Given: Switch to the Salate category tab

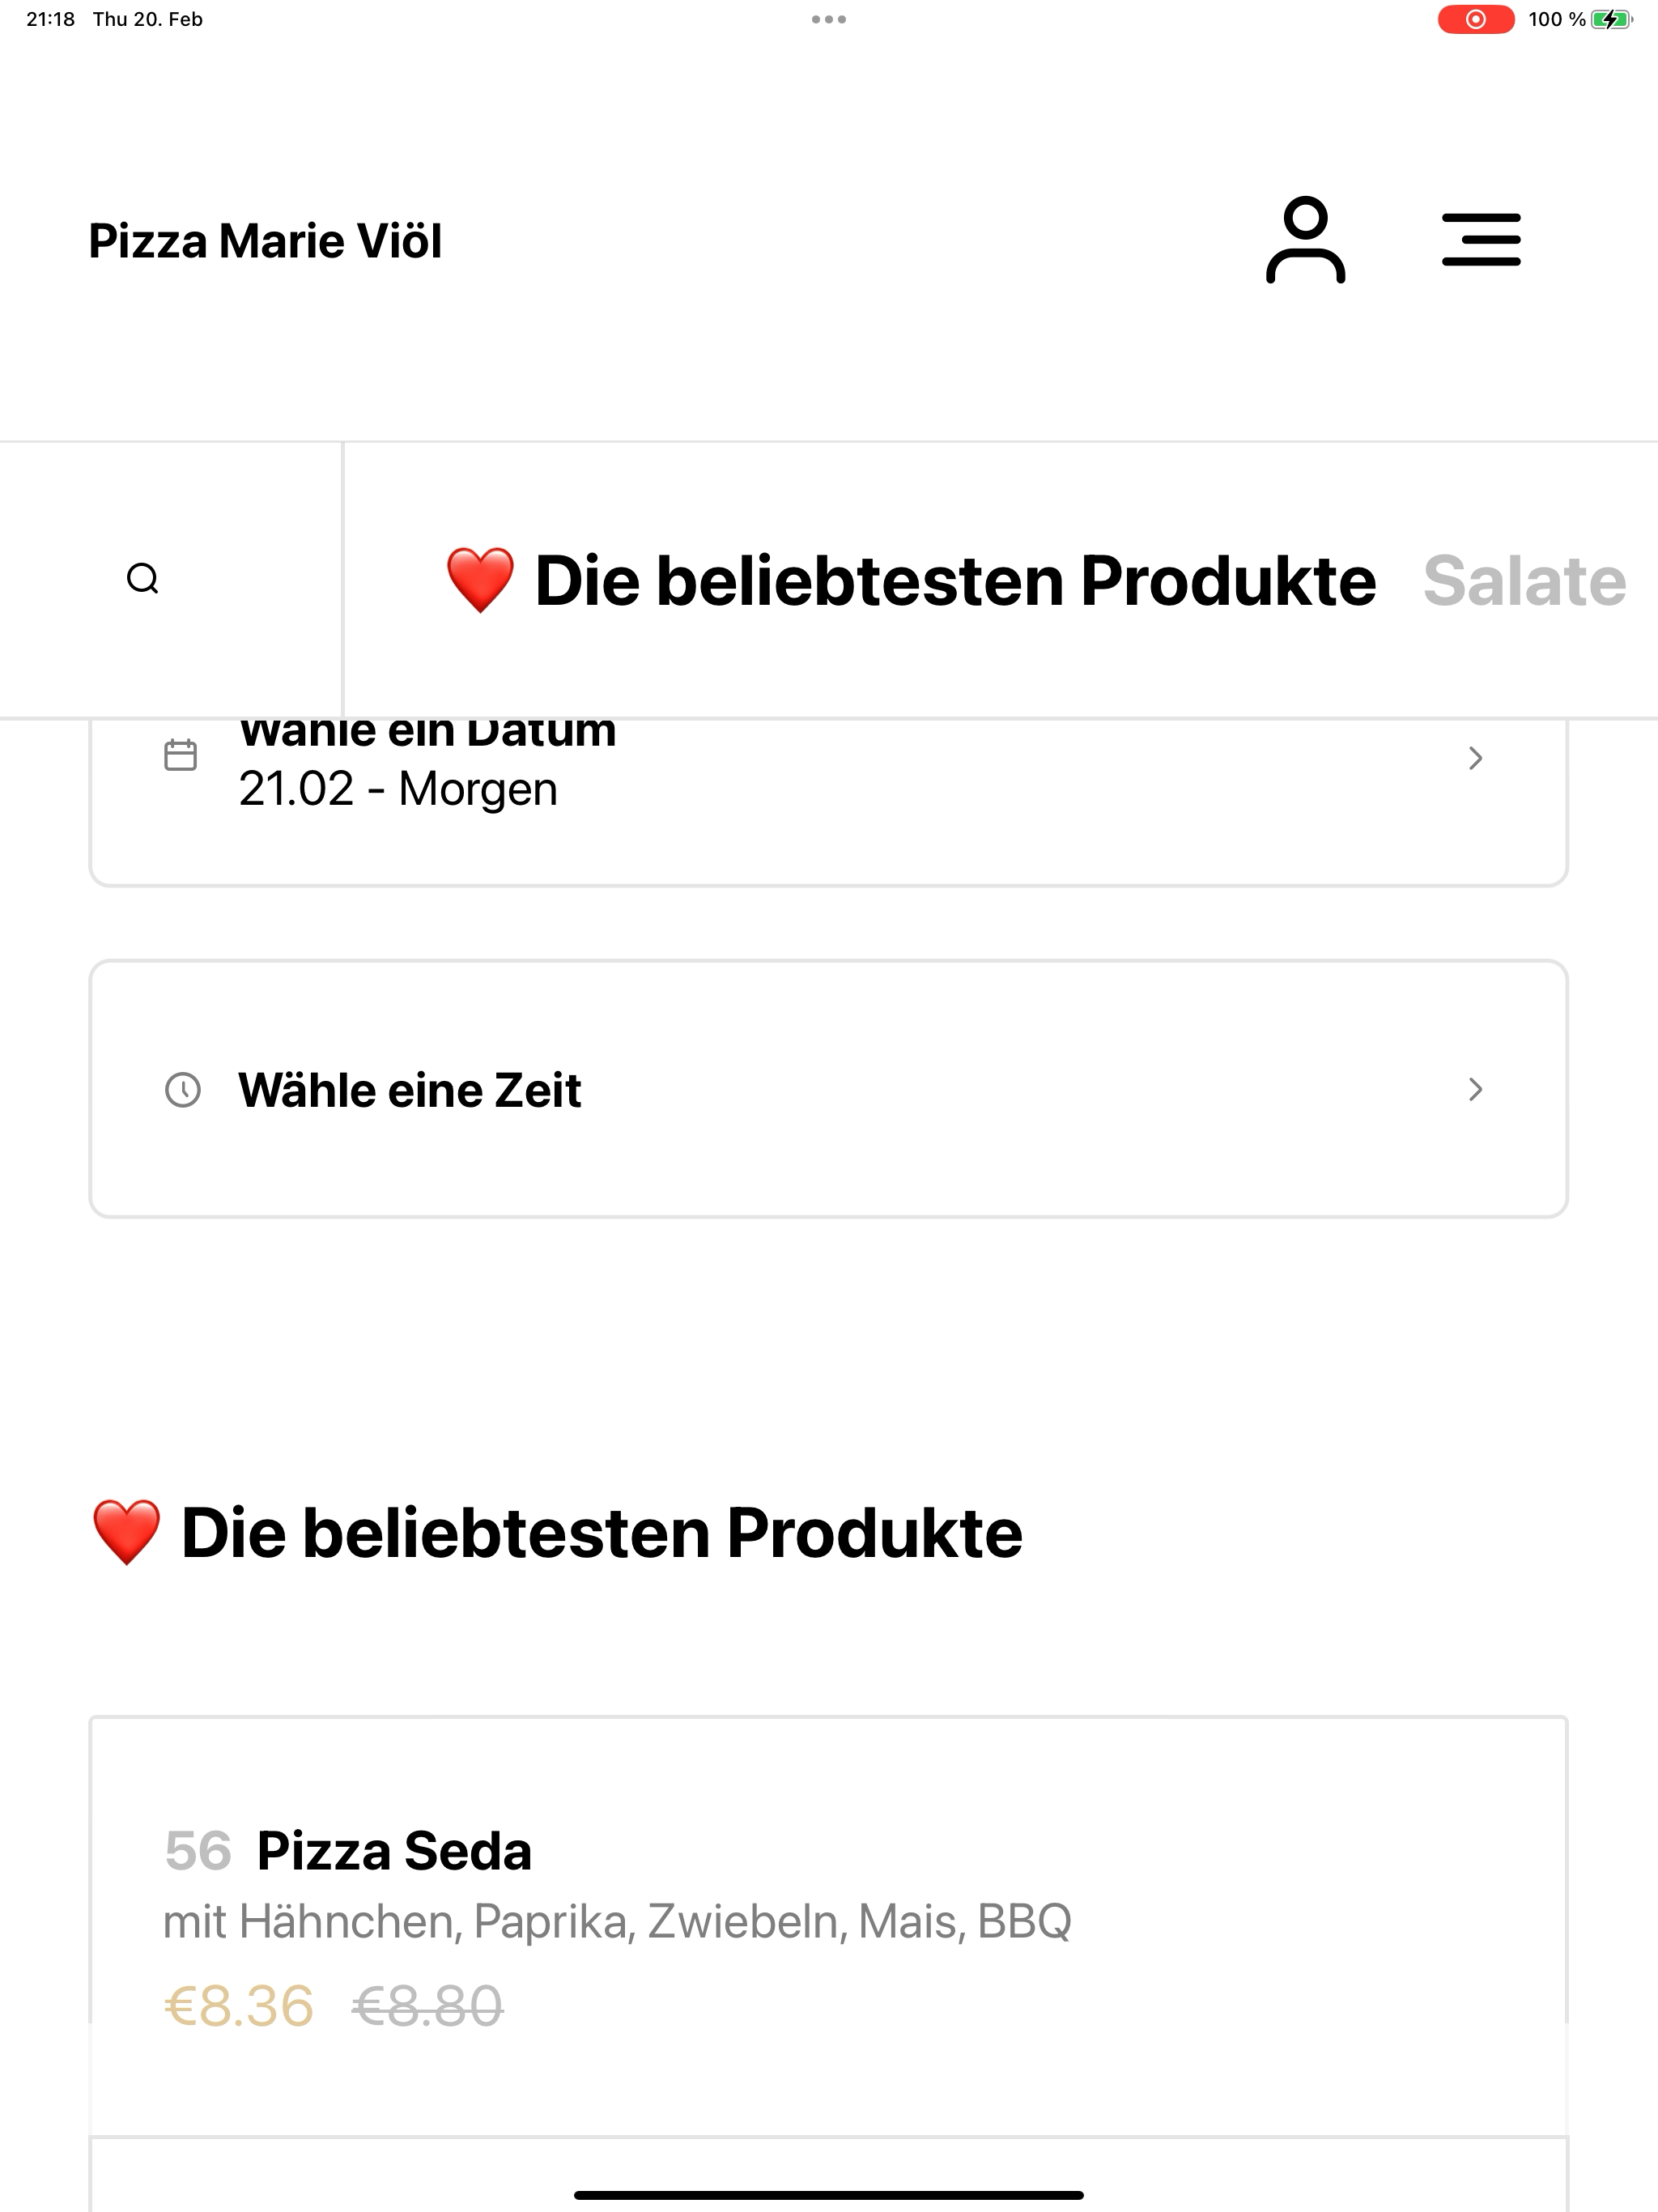Looking at the screenshot, I should pyautogui.click(x=1525, y=581).
